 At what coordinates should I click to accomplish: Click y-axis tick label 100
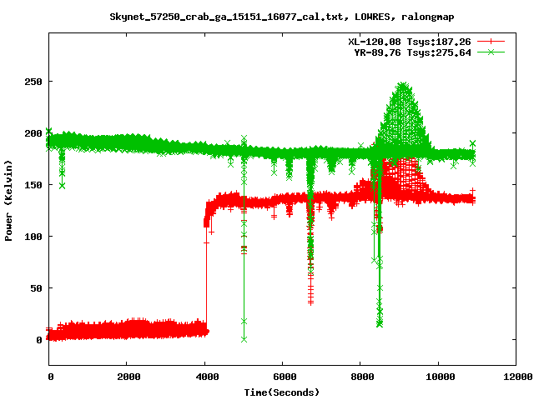coord(33,237)
